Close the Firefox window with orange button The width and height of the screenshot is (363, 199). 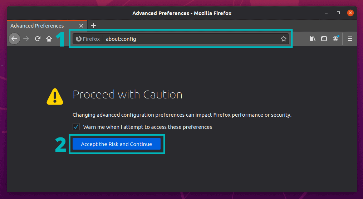(350, 13)
